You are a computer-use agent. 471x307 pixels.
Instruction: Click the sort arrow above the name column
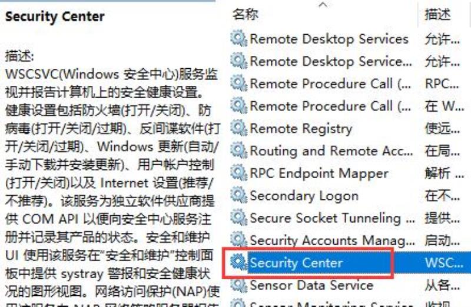point(323,4)
